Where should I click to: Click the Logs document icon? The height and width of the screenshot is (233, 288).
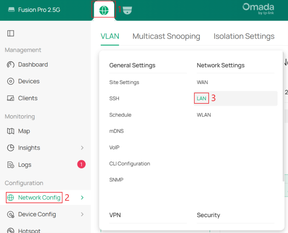tap(10, 165)
